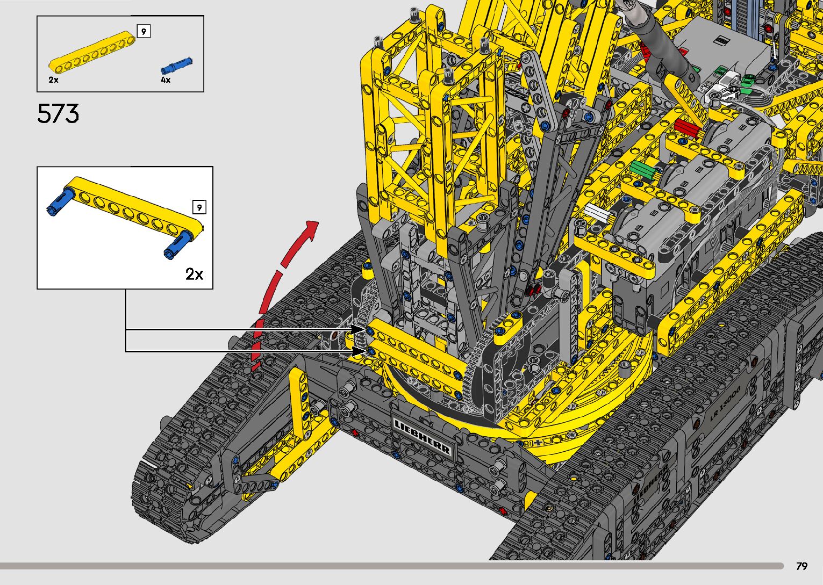Click the 9 size label in the parts list
This screenshot has height=585, width=823.
tap(143, 32)
